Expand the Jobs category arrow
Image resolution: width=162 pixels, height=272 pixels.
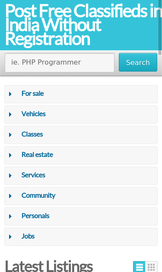click(10, 236)
